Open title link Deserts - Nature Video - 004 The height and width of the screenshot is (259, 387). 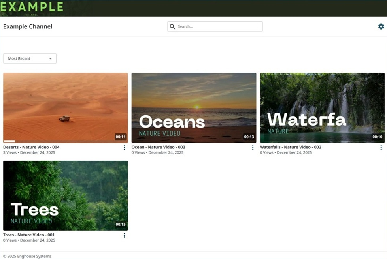click(31, 147)
